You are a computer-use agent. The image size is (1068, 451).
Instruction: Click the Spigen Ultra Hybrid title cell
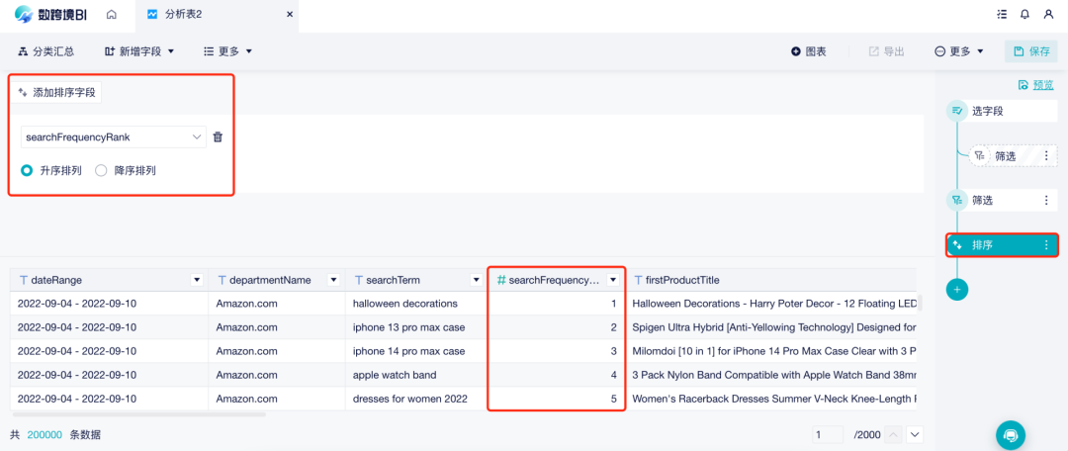point(771,327)
